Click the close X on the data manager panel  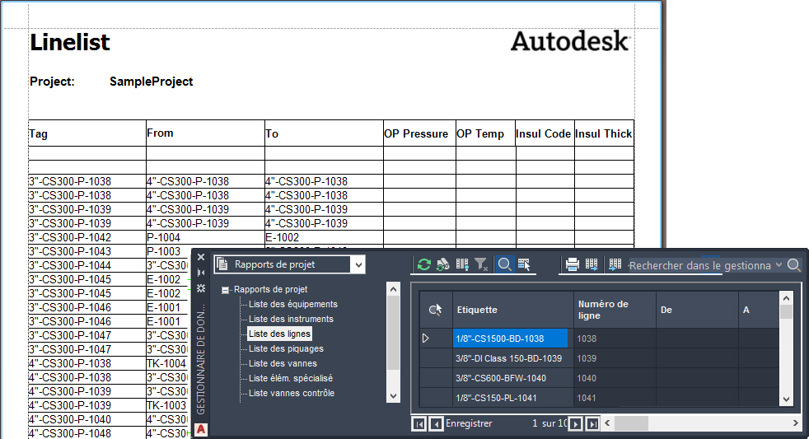tap(201, 257)
